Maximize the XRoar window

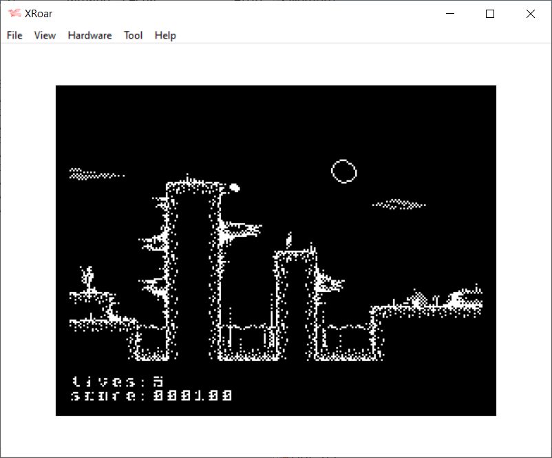click(490, 14)
